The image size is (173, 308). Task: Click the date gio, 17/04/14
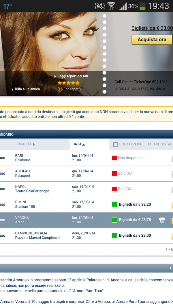point(82,171)
